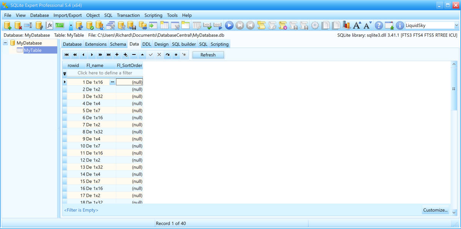Open the Tools menu
The height and width of the screenshot is (229, 461).
(172, 15)
